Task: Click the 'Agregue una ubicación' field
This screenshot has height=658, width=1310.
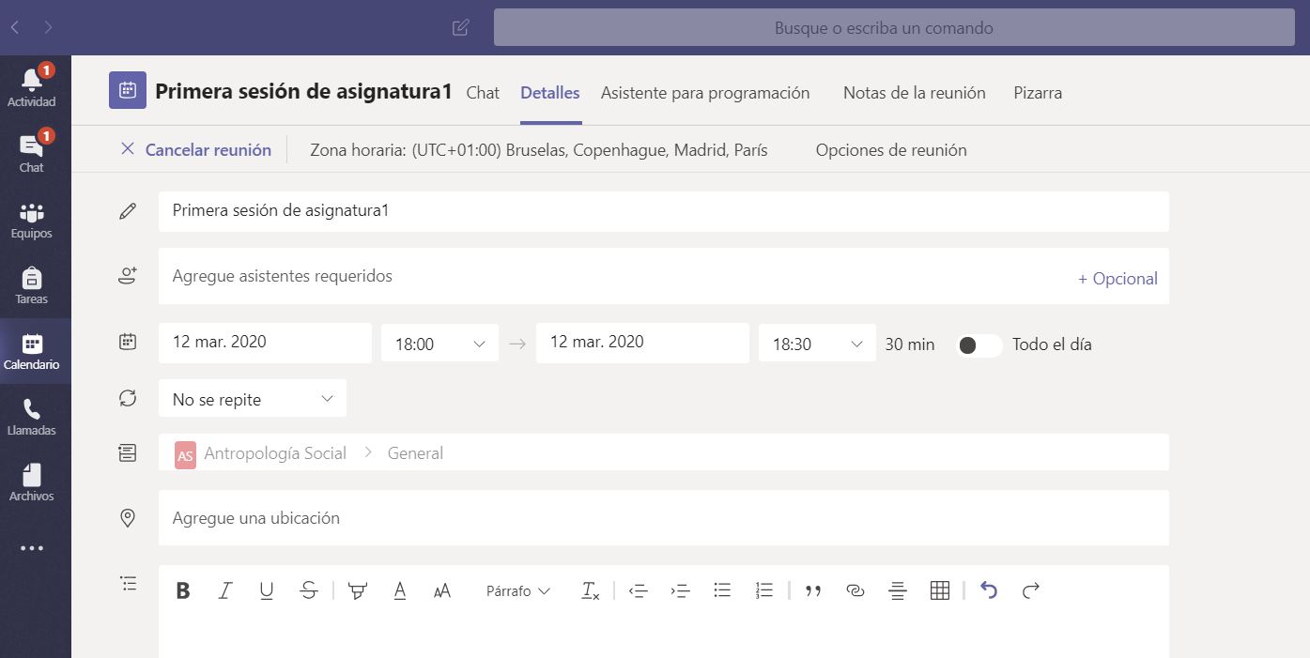Action: [662, 518]
